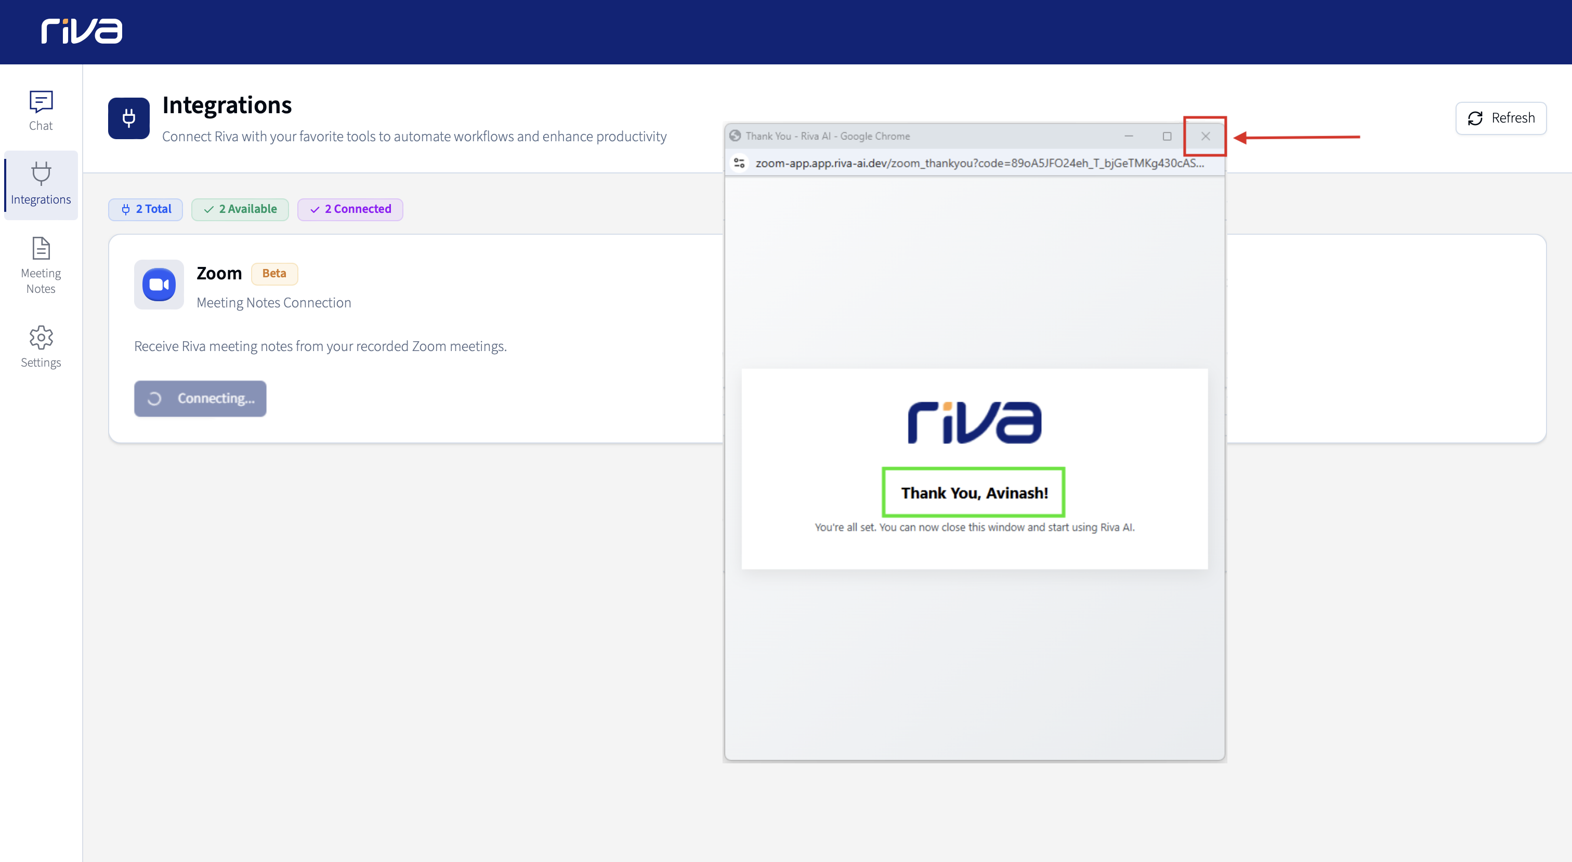
Task: Close the Thank You popup window
Action: pos(1205,137)
